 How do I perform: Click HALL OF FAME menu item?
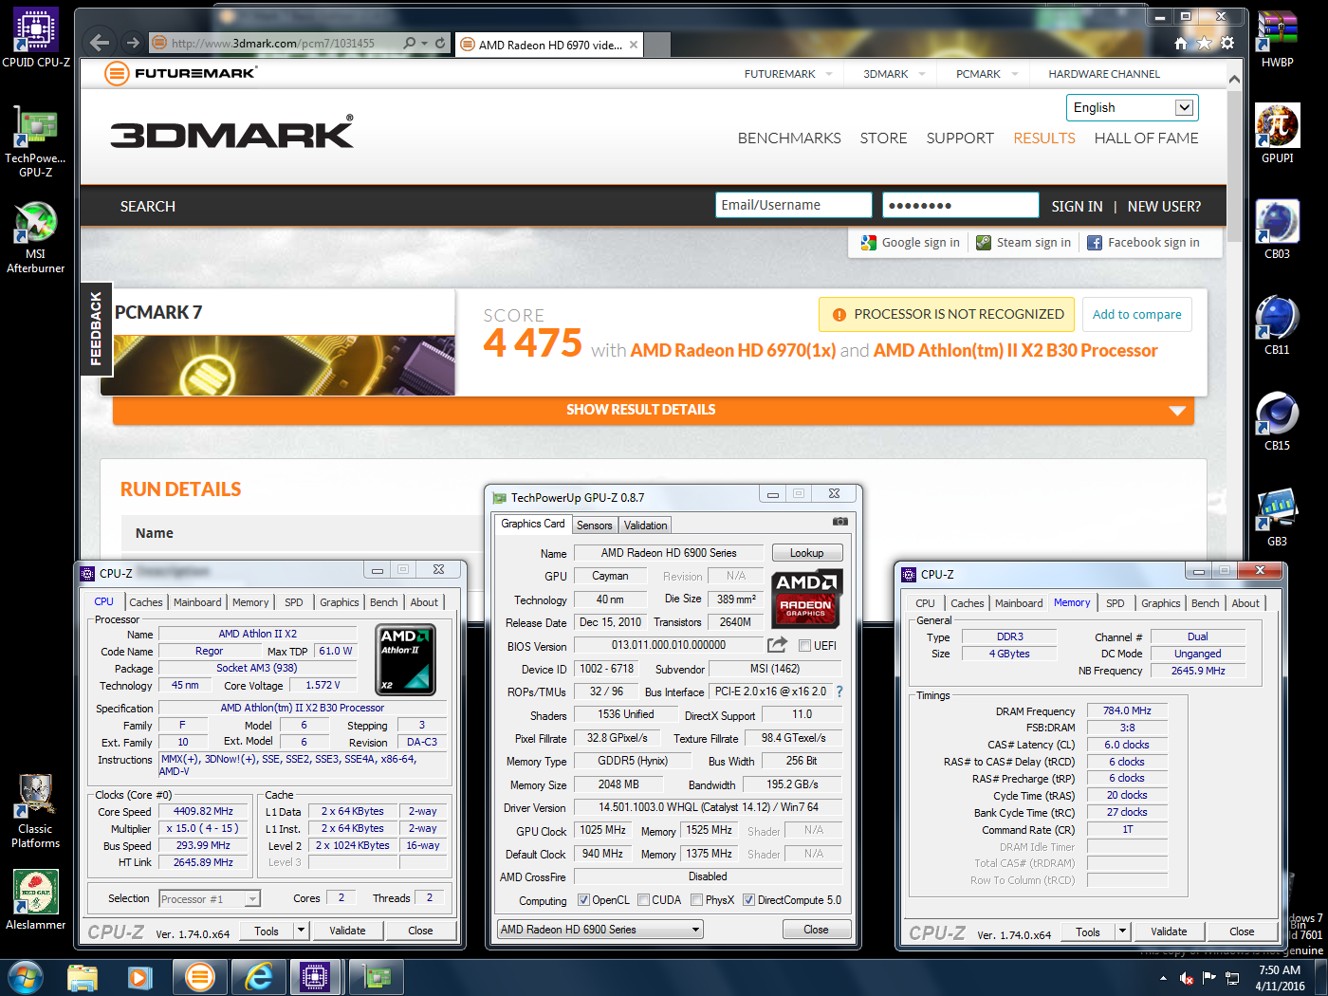[1146, 138]
